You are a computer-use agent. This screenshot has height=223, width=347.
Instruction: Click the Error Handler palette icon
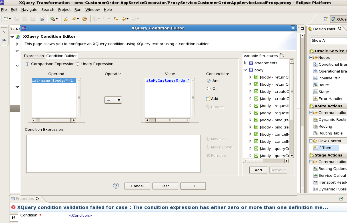pos(316,99)
